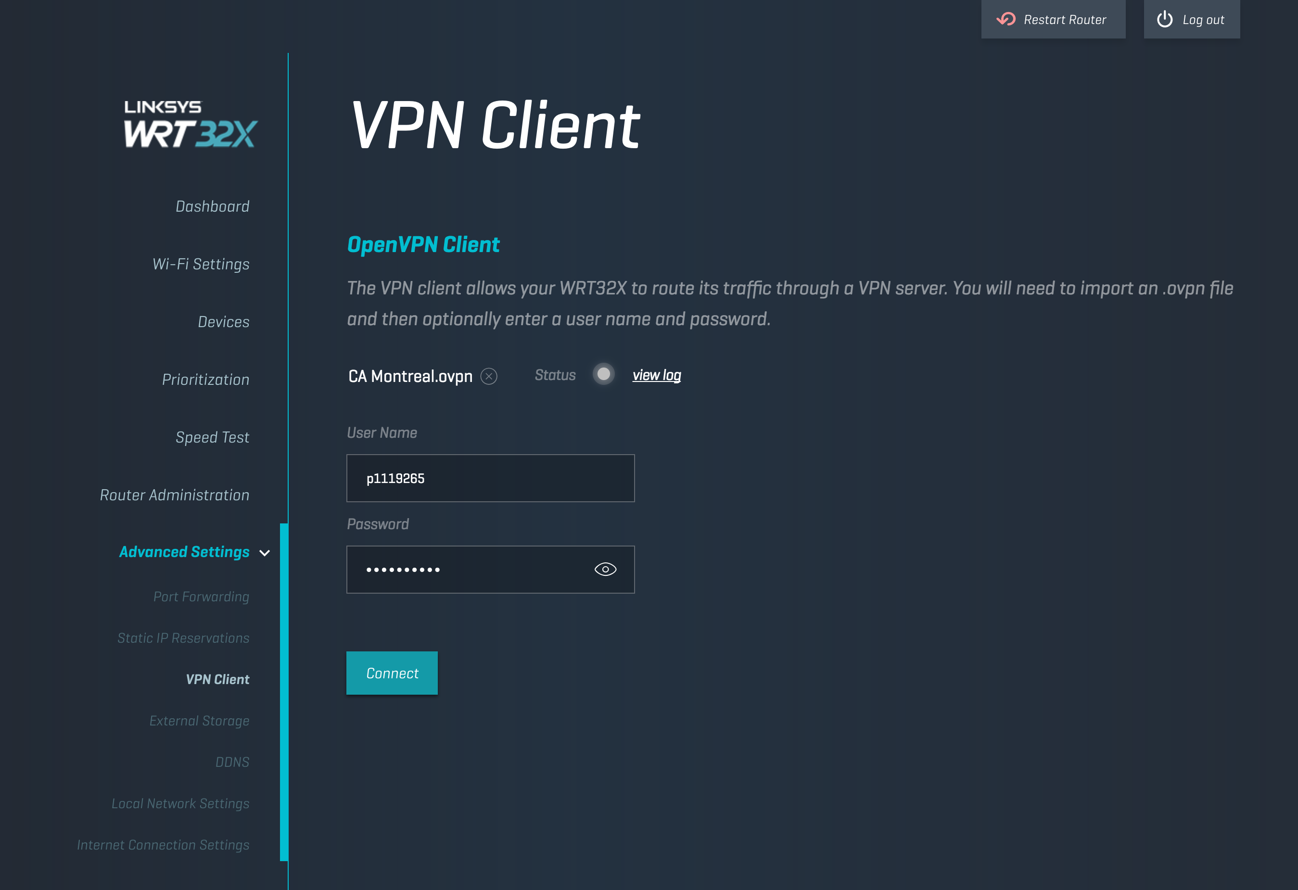Open the DDNS settings page
Viewport: 1298px width, 890px height.
(x=232, y=762)
